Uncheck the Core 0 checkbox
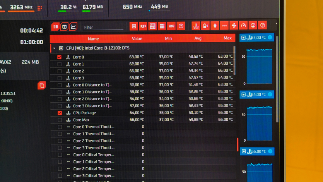Image resolution: width=323 pixels, height=182 pixels. click(60, 57)
